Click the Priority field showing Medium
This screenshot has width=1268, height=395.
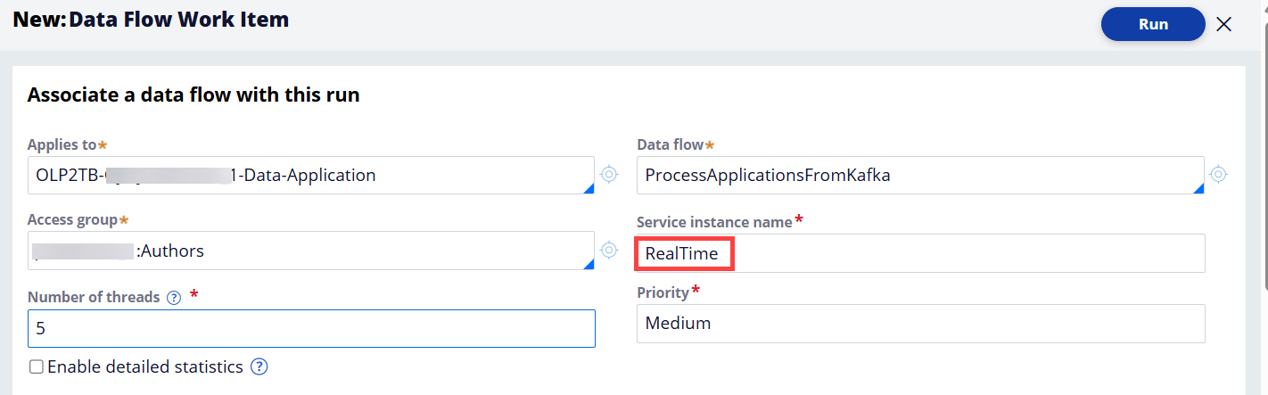click(x=918, y=324)
